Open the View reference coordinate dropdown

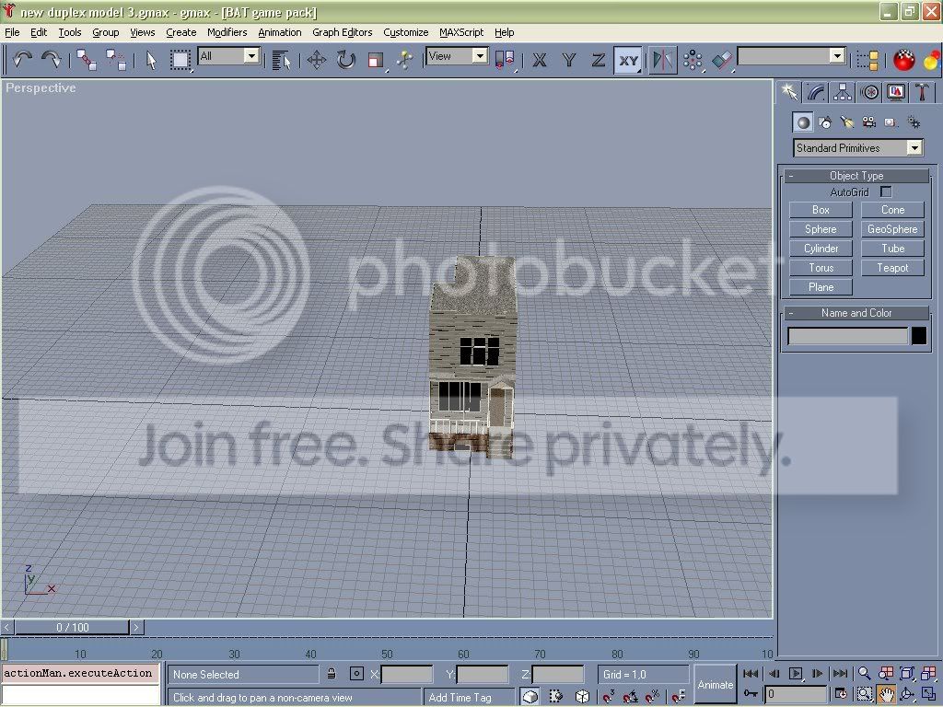point(457,56)
